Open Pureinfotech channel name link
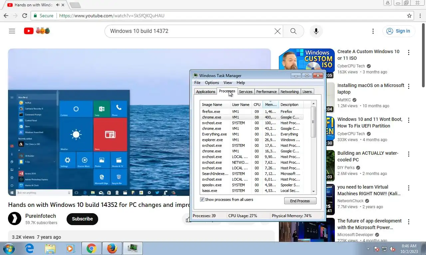Image resolution: width=426 pixels, height=255 pixels. click(x=41, y=216)
